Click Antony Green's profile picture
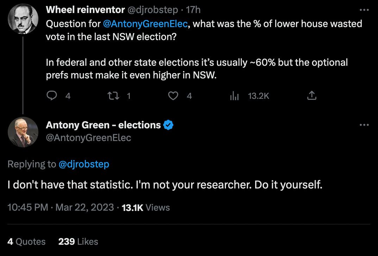The image size is (378, 256). pyautogui.click(x=23, y=132)
